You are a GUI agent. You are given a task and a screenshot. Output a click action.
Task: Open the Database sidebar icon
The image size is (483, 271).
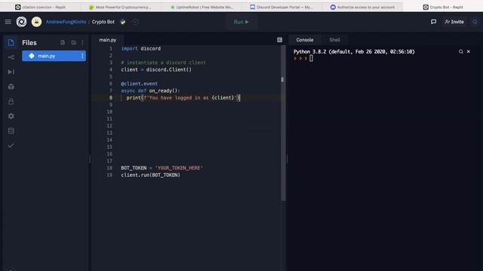[11, 131]
